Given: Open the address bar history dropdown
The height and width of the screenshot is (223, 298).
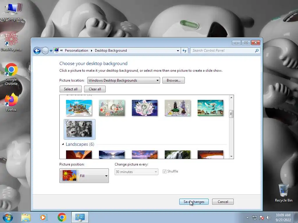Looking at the screenshot, I should pos(178,51).
